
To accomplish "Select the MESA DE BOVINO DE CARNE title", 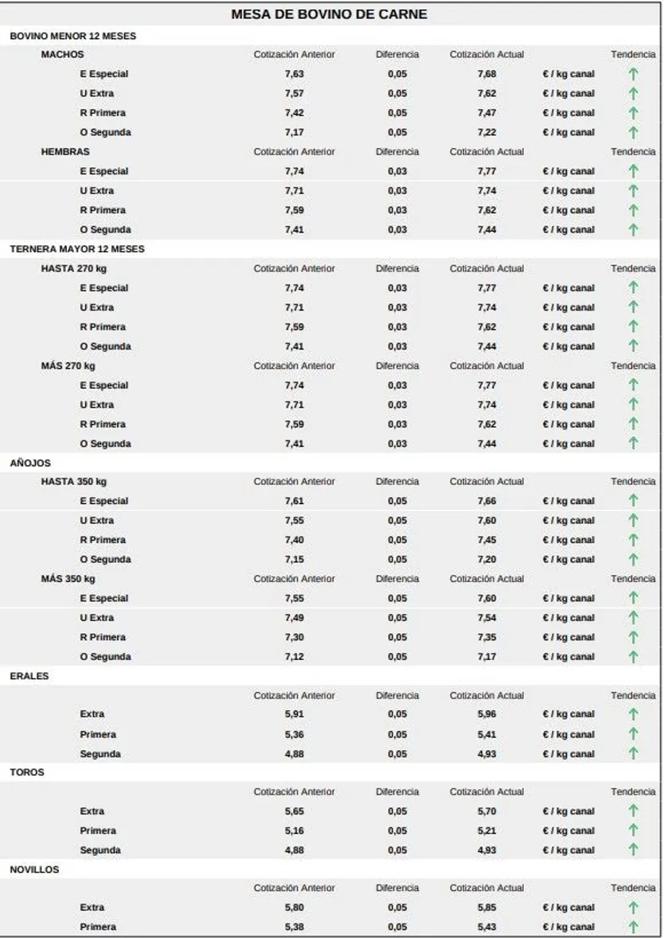I will [x=329, y=14].
